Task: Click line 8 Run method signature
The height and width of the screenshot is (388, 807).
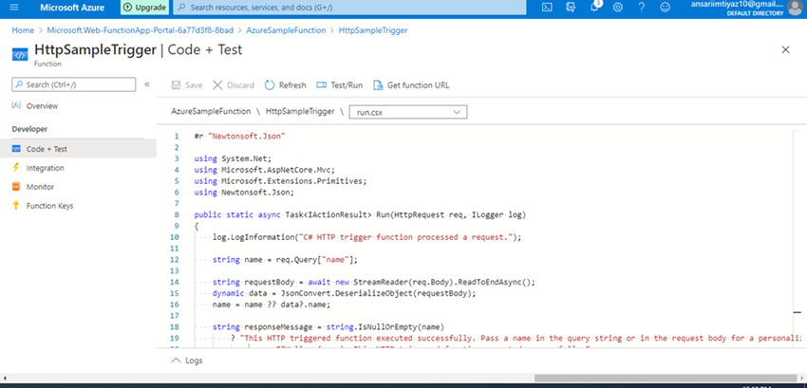Action: [360, 214]
